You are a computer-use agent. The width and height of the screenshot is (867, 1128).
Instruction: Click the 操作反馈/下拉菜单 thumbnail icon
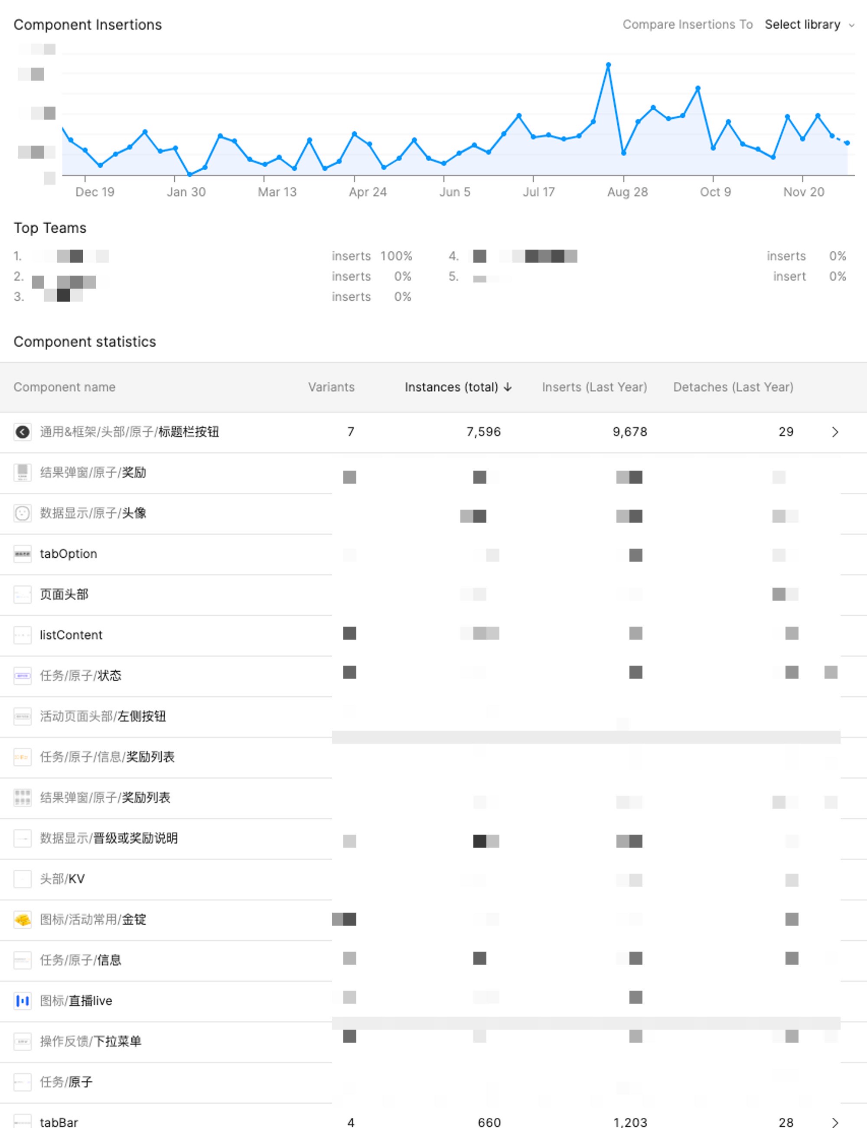[x=22, y=1041]
